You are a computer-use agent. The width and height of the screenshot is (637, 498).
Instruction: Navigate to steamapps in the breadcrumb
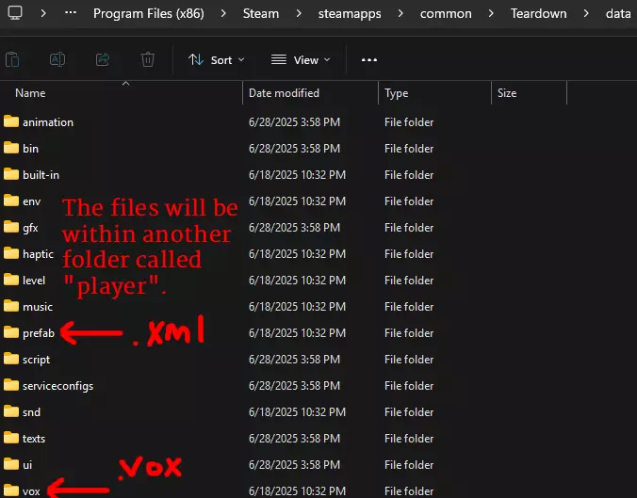point(350,14)
